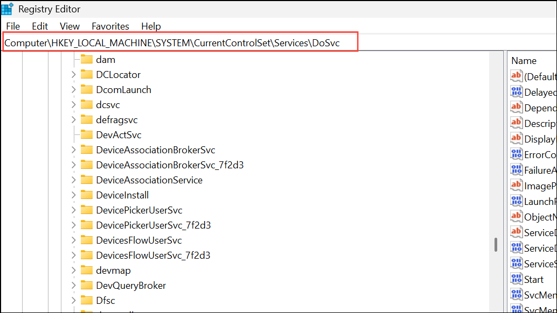This screenshot has width=557, height=313.
Task: Click the Start DWORD value icon
Action: coord(517,279)
